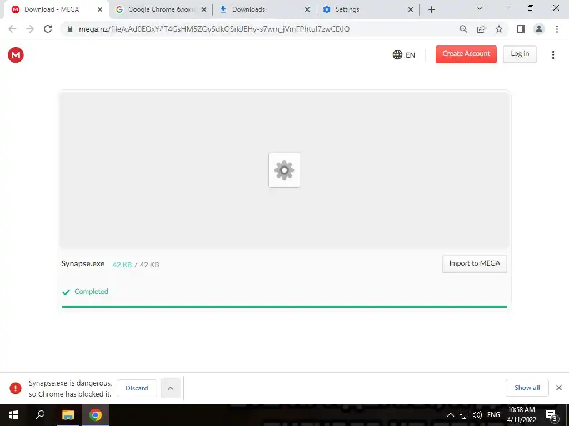
Task: Click Chrome icon in taskbar
Action: tap(96, 415)
